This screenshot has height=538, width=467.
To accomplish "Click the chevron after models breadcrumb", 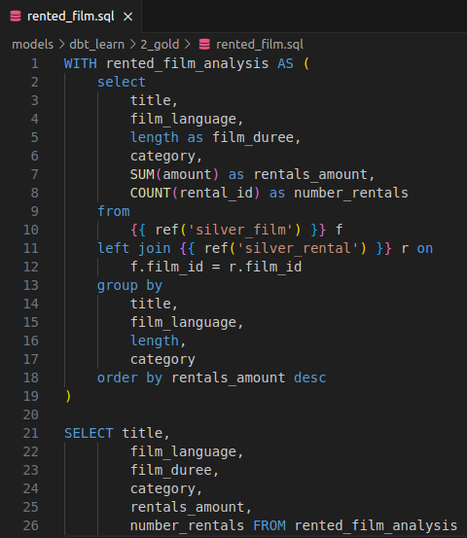I will click(61, 44).
